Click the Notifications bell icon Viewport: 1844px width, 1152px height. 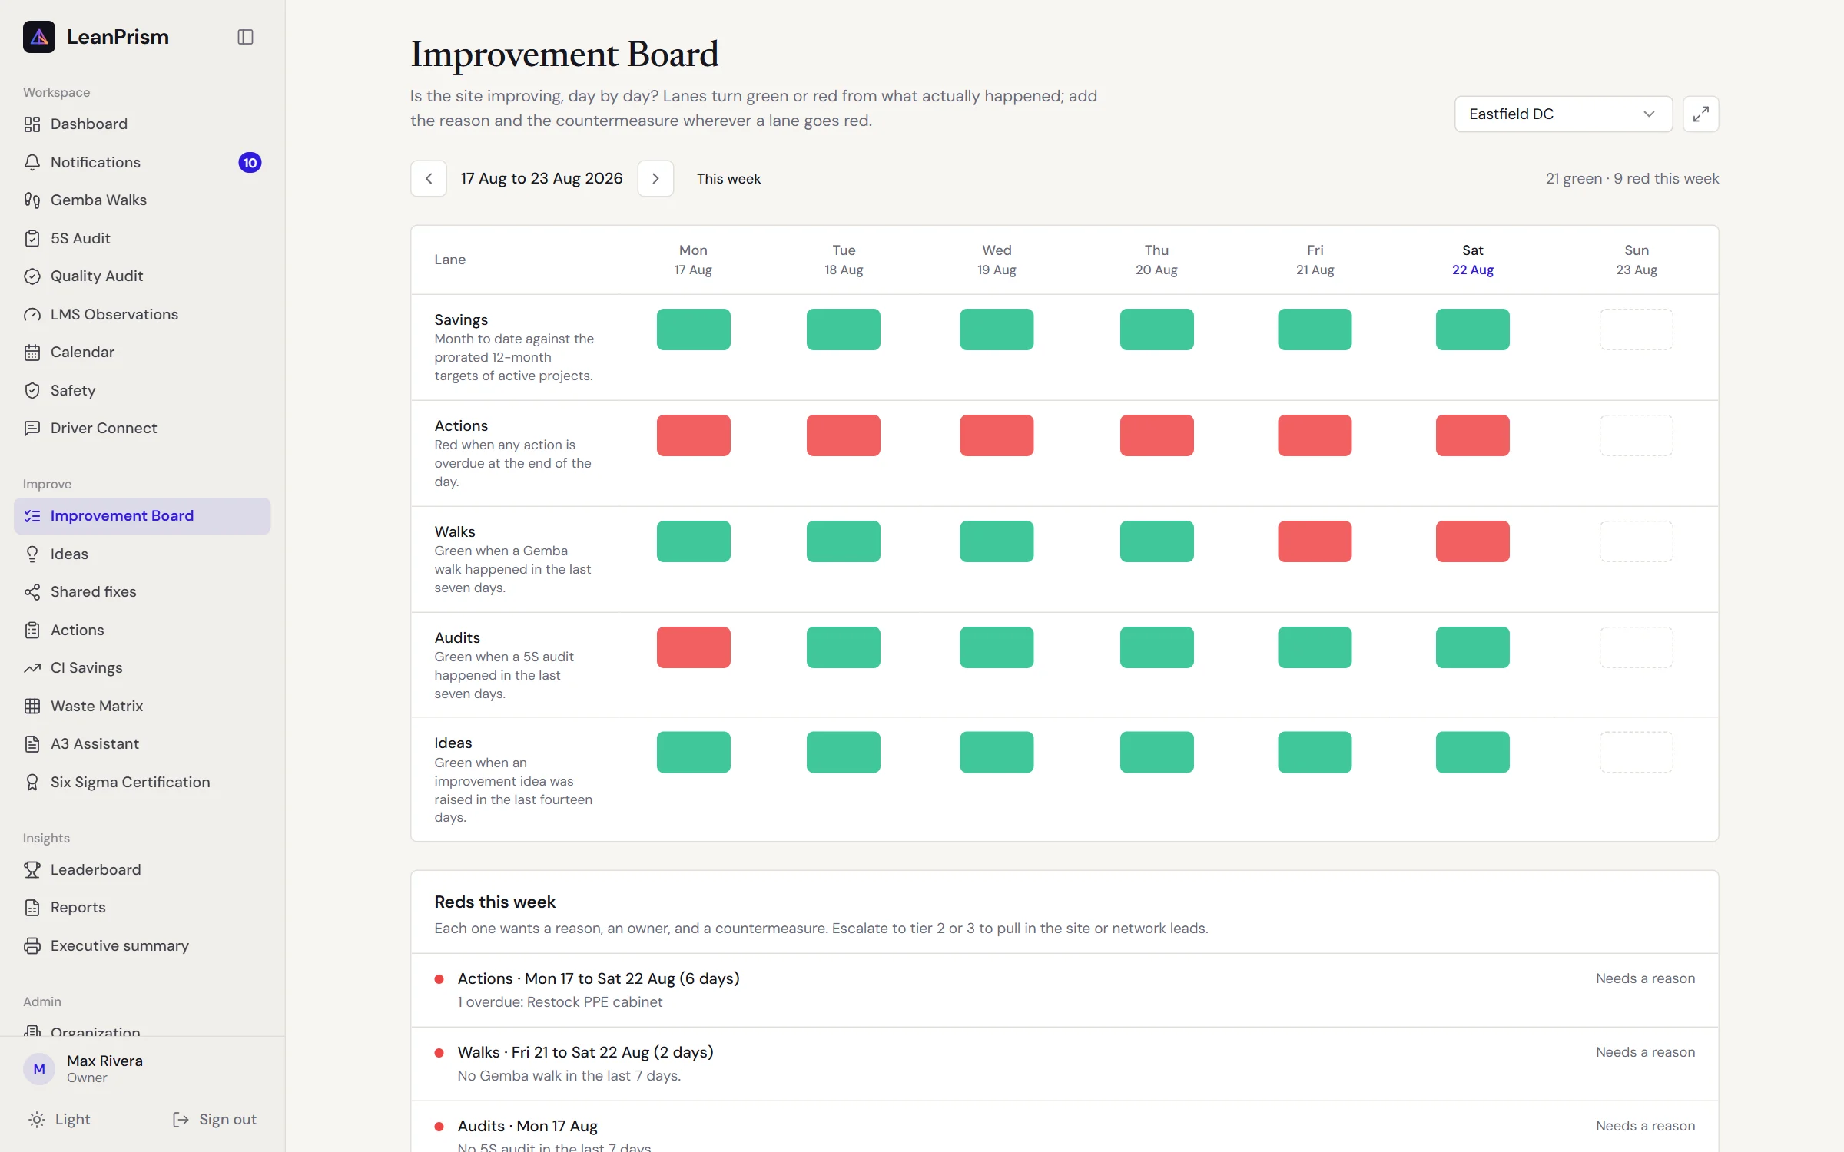click(x=32, y=162)
